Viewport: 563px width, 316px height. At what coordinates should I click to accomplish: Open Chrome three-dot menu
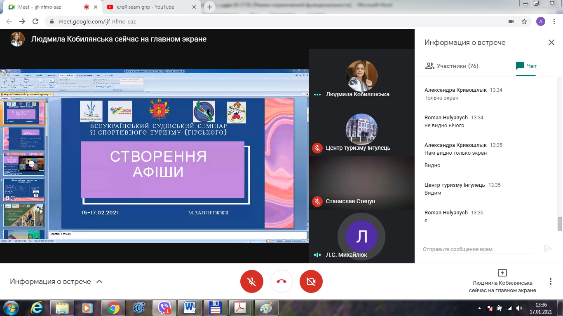(x=554, y=21)
